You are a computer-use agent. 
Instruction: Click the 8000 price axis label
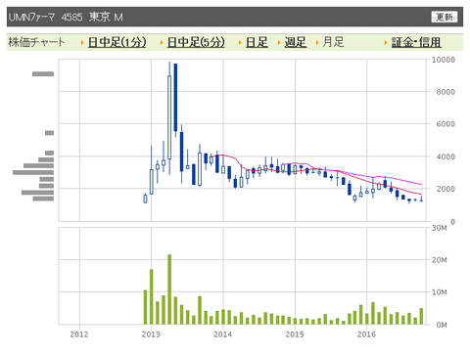(x=446, y=92)
